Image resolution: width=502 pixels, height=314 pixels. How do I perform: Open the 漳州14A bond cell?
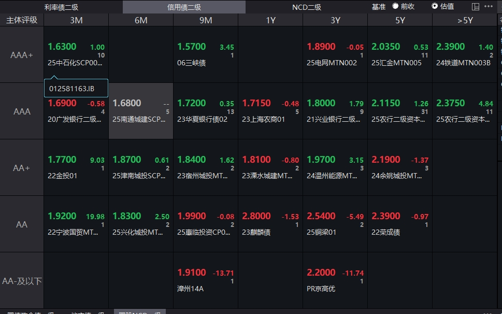pos(206,281)
